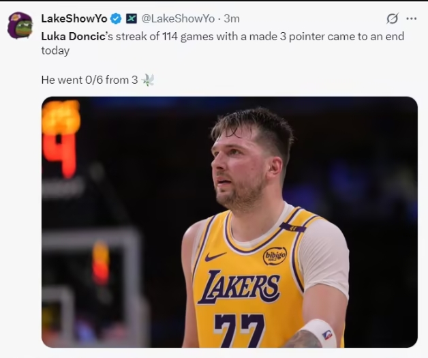Click the tweet text mentioning 114 games
The width and height of the screenshot is (428, 358).
[x=204, y=36]
